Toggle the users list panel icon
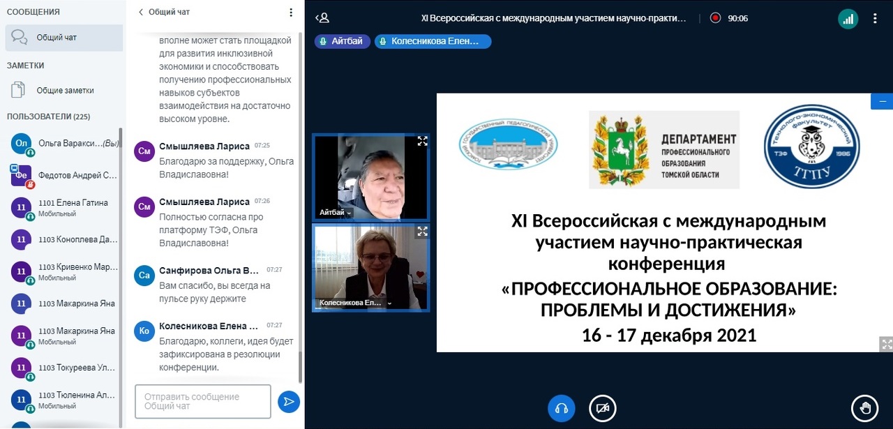 [x=322, y=19]
